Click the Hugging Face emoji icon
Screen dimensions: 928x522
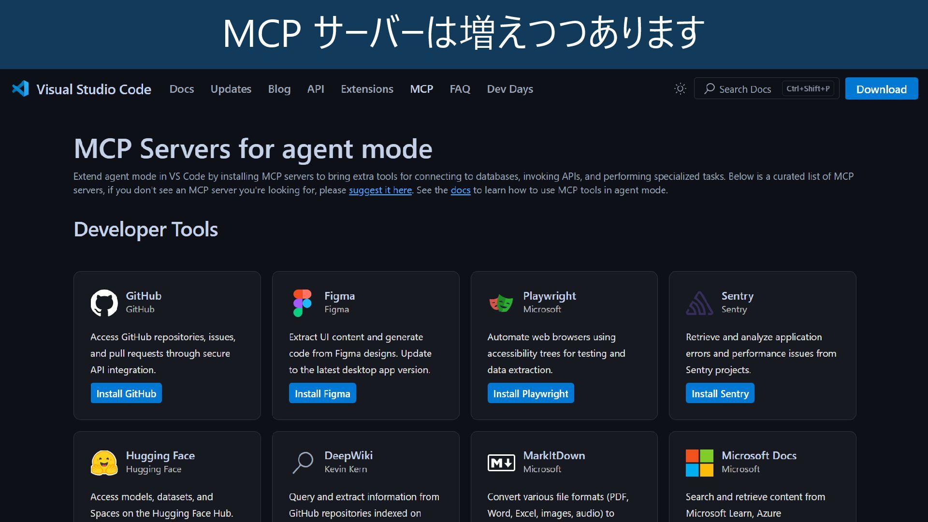(x=104, y=463)
